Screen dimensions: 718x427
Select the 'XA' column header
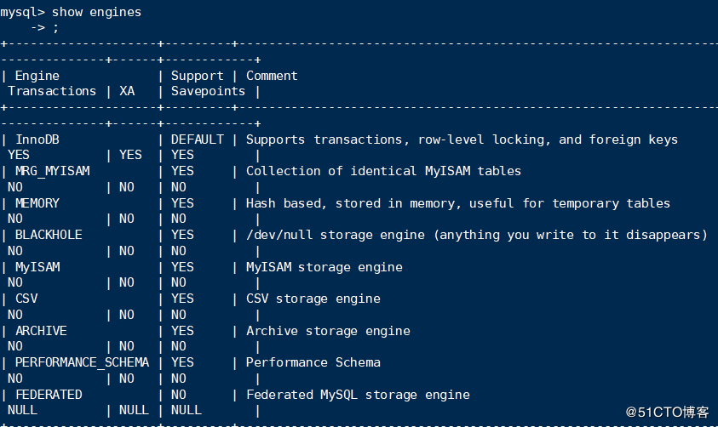pos(127,91)
